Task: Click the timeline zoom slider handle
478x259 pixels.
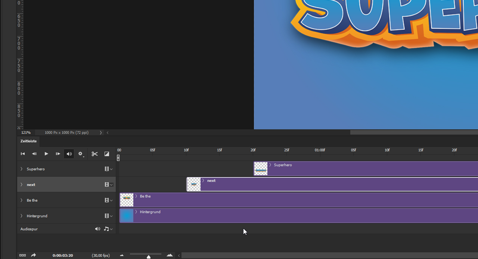Action: 149,257
